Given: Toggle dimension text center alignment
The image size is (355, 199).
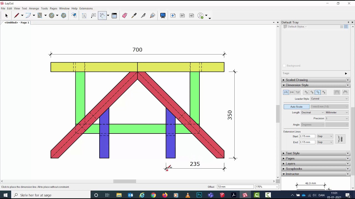Looking at the screenshot, I should (292, 92).
